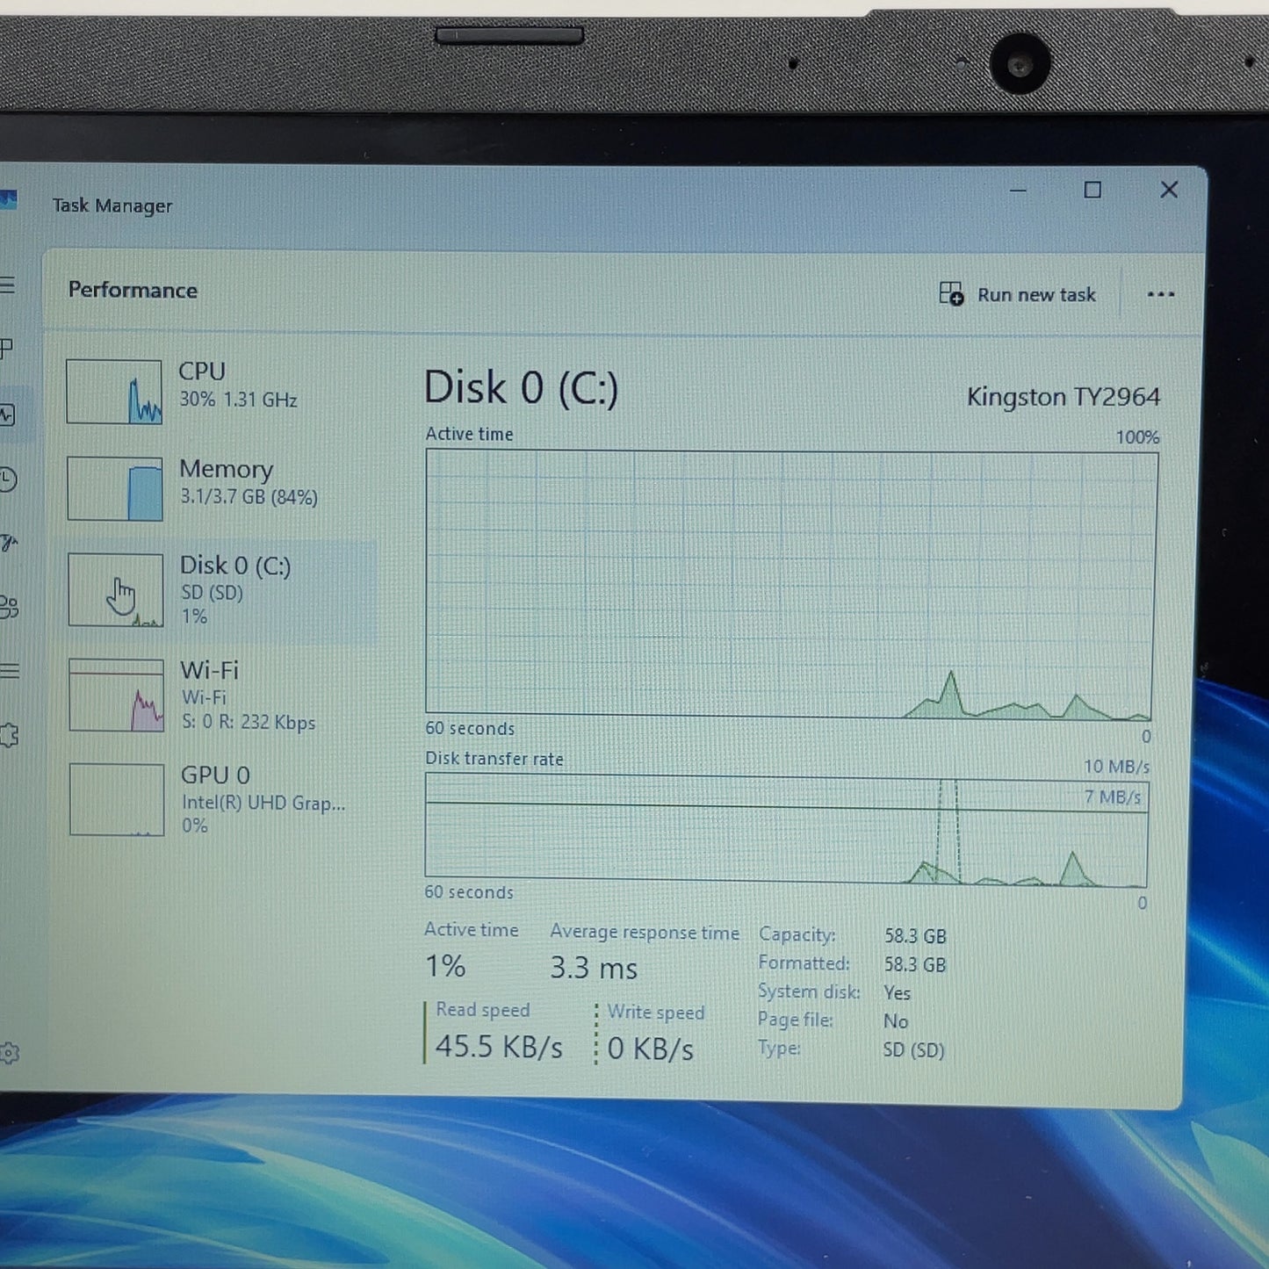The image size is (1269, 1269).
Task: Open the three-dots more options menu
Action: (1161, 294)
